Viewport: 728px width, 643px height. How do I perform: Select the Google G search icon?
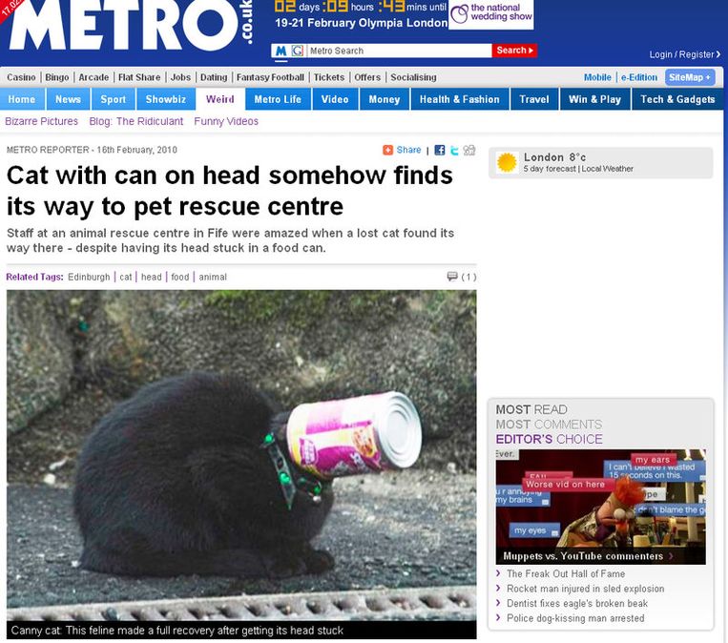click(297, 51)
